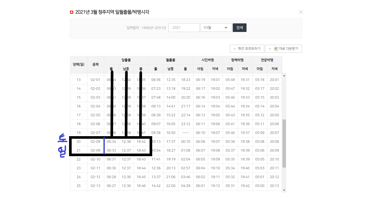
Task: Click sunrise 06:31 on day 22
Action: 112,159
